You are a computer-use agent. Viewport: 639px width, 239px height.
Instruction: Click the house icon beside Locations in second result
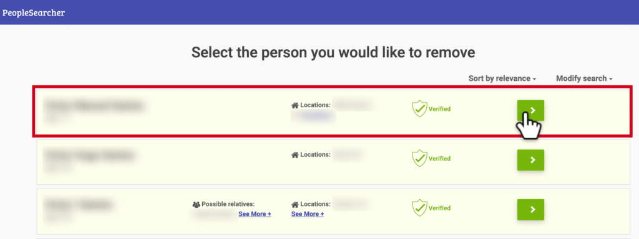point(295,155)
